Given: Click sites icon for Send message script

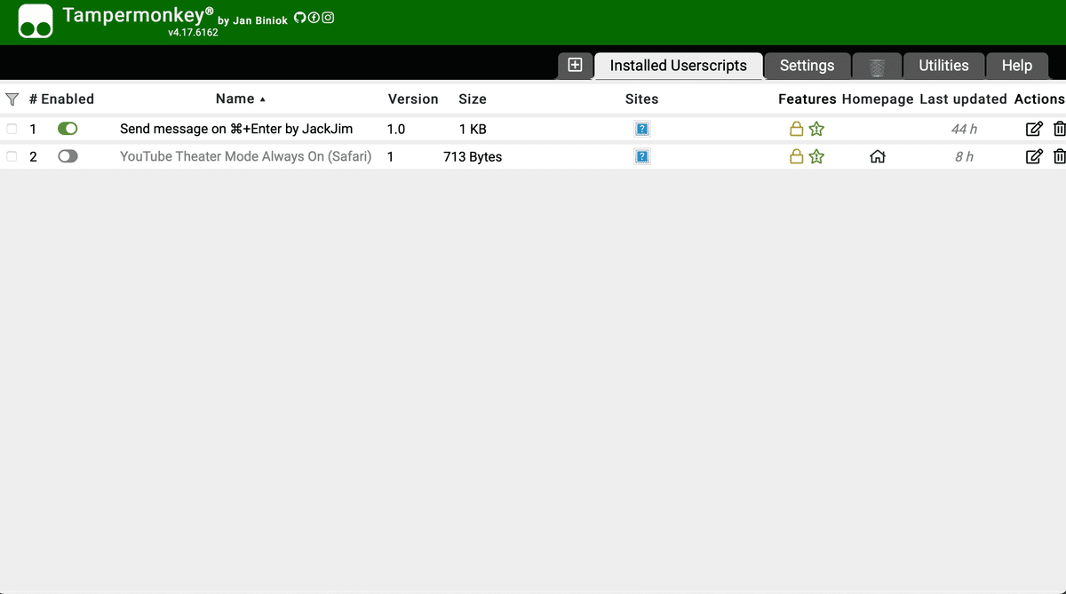Looking at the screenshot, I should [x=642, y=129].
